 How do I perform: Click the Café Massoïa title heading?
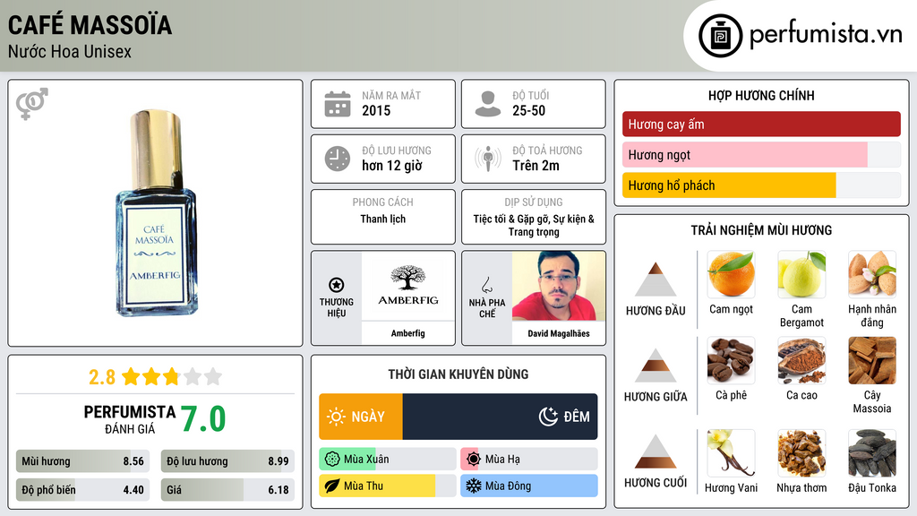[x=90, y=25]
